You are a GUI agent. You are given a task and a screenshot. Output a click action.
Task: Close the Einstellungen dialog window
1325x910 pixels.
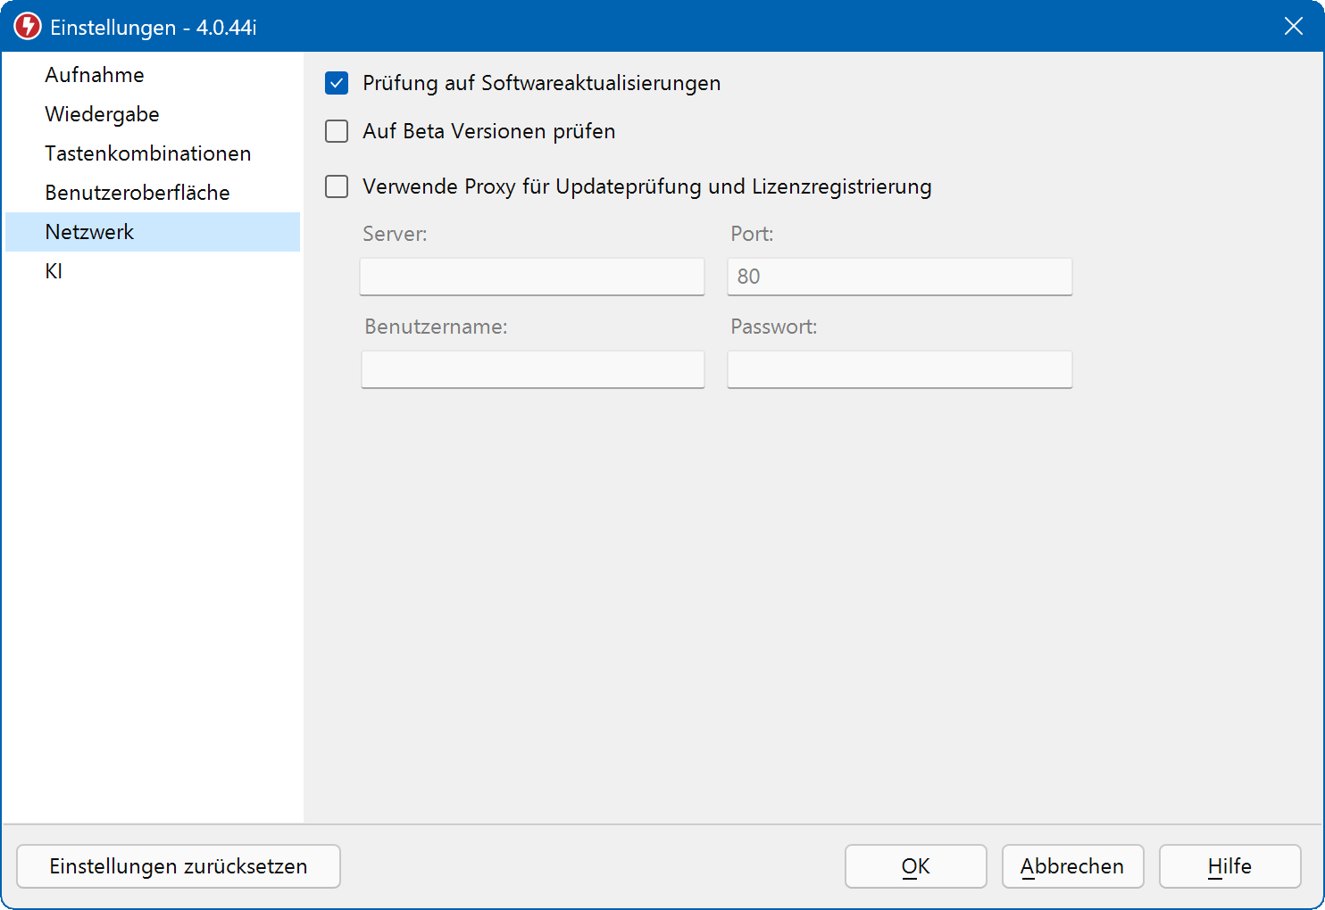tap(1293, 27)
